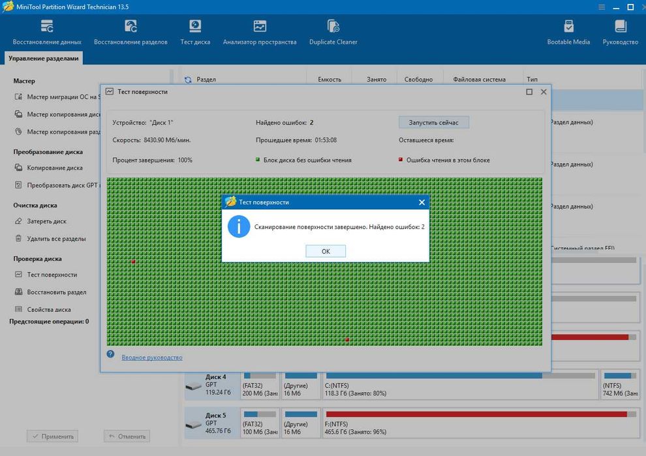Switch to Управление разделами tab

coord(44,58)
